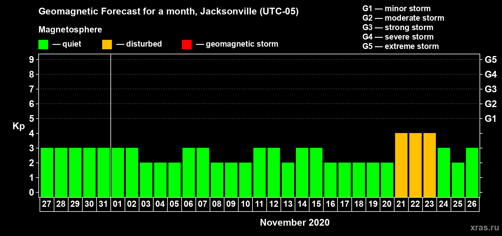This screenshot has height=236, width=502.
Task: Click the Kp axis label
Action: 19,126
